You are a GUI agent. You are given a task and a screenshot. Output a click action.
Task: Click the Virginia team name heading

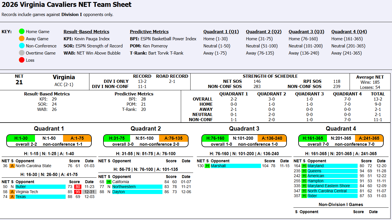click(x=64, y=77)
